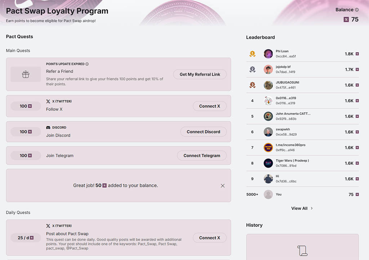Click the gold first-place medal icon
This screenshot has width=369, height=260.
[252, 54]
